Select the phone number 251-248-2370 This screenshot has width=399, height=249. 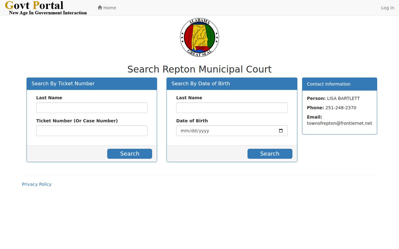(341, 108)
